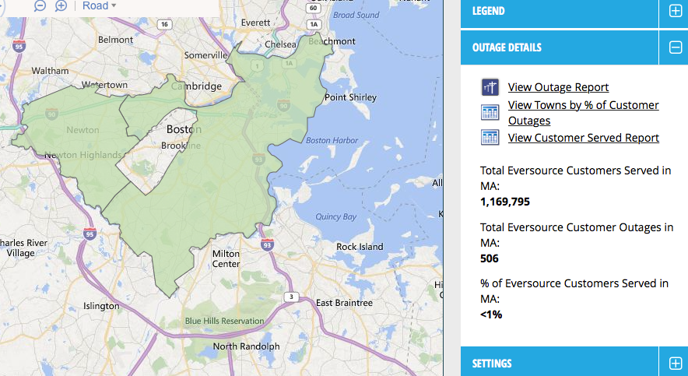Click the Boston Harbor map label
688x376 pixels.
[332, 140]
